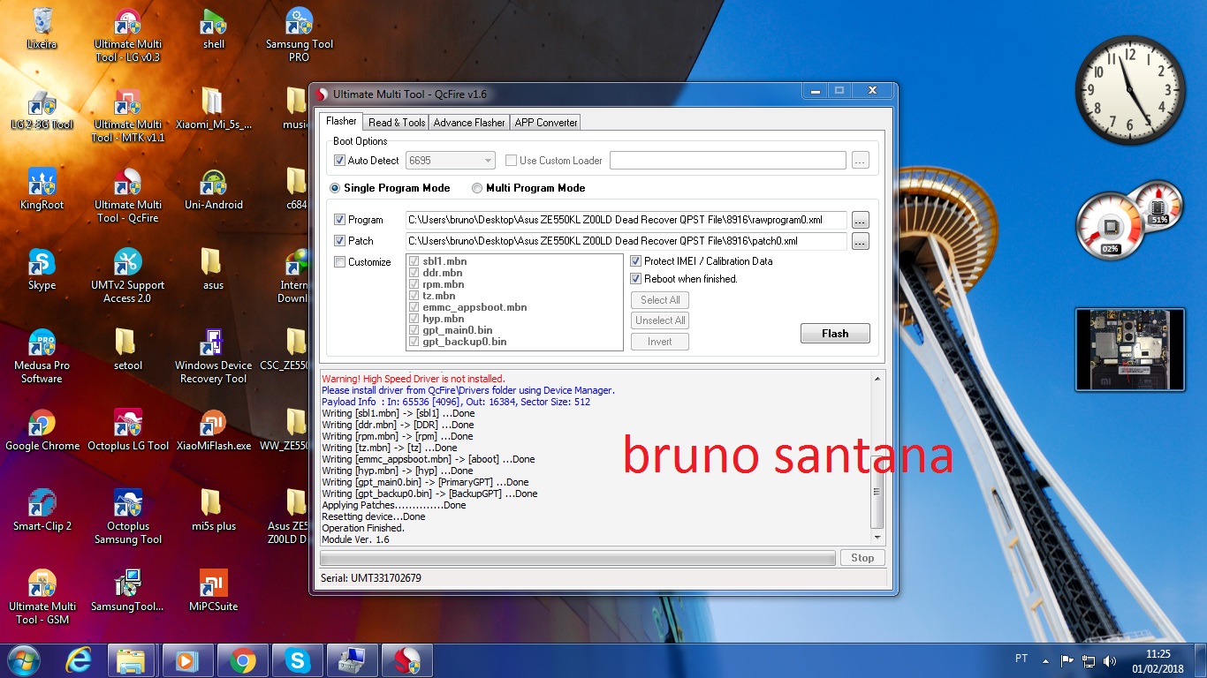Launch KingRoot desktop shortcut
This screenshot has height=678, width=1207.
pos(42,189)
